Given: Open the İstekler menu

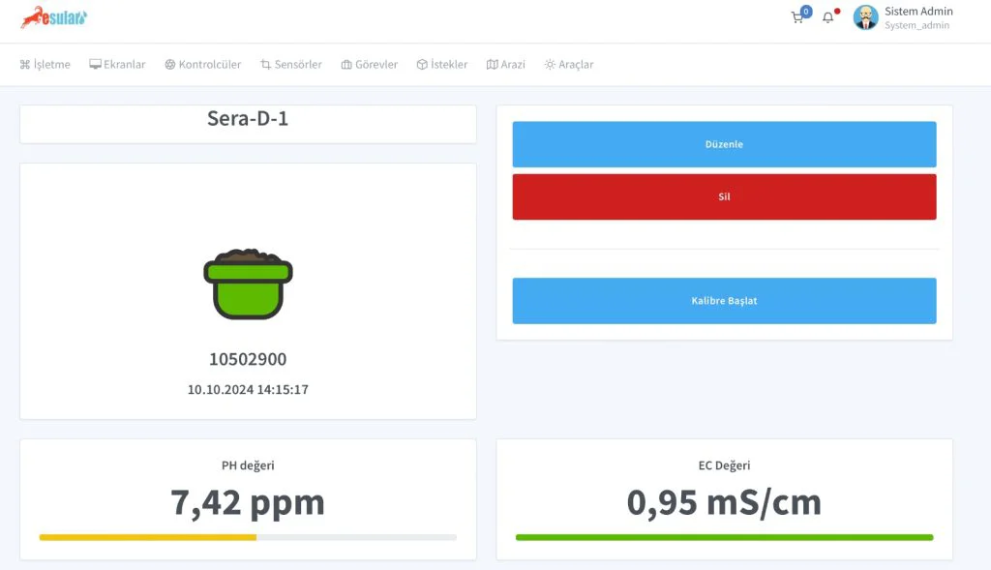Looking at the screenshot, I should click(441, 65).
